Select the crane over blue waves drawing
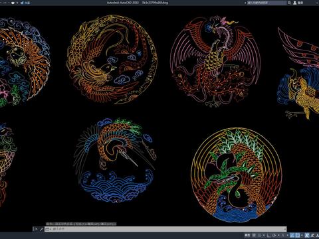This screenshot has height=239, width=319. pyautogui.click(x=115, y=160)
